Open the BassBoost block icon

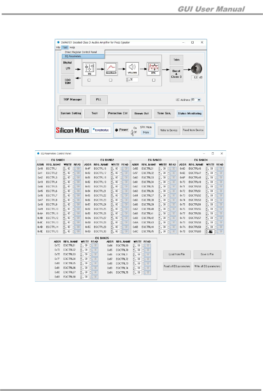coord(111,69)
